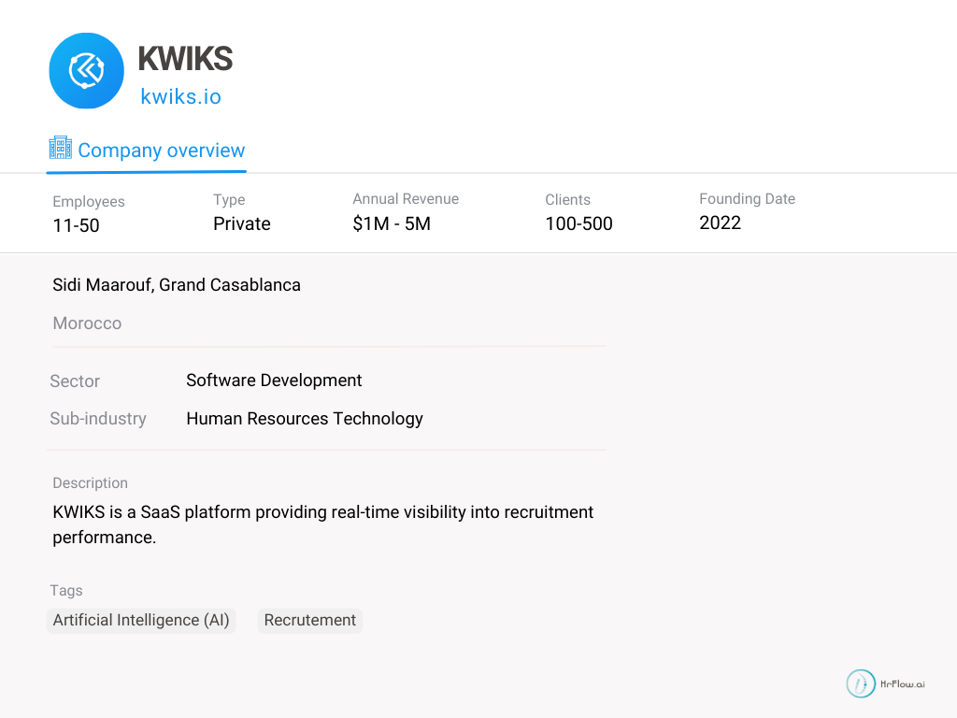The height and width of the screenshot is (718, 957).
Task: Click the KWIKS SaaS platform description text
Action: (x=322, y=524)
